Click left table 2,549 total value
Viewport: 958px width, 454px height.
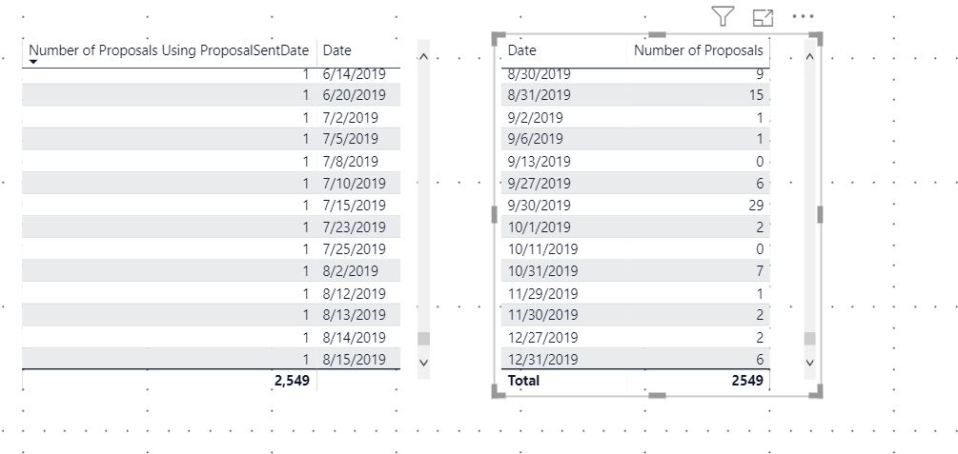[292, 380]
